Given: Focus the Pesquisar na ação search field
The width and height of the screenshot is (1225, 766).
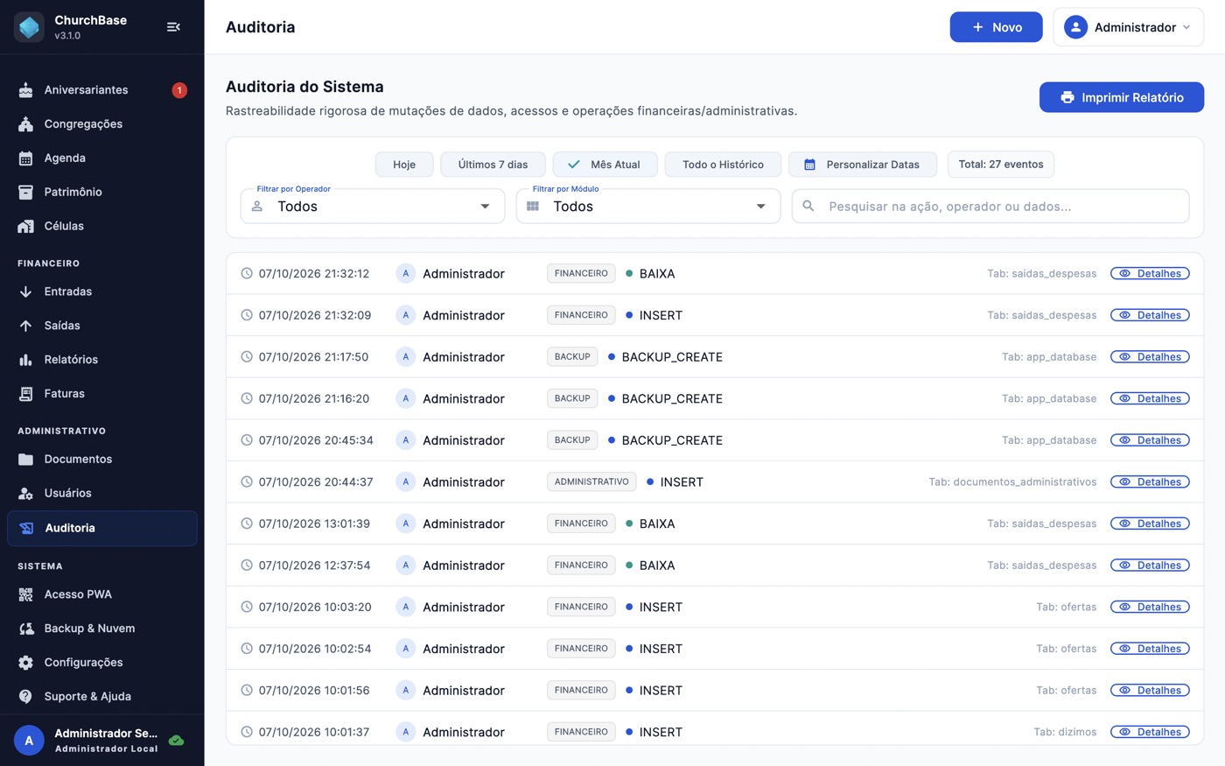Looking at the screenshot, I should pyautogui.click(x=990, y=207).
